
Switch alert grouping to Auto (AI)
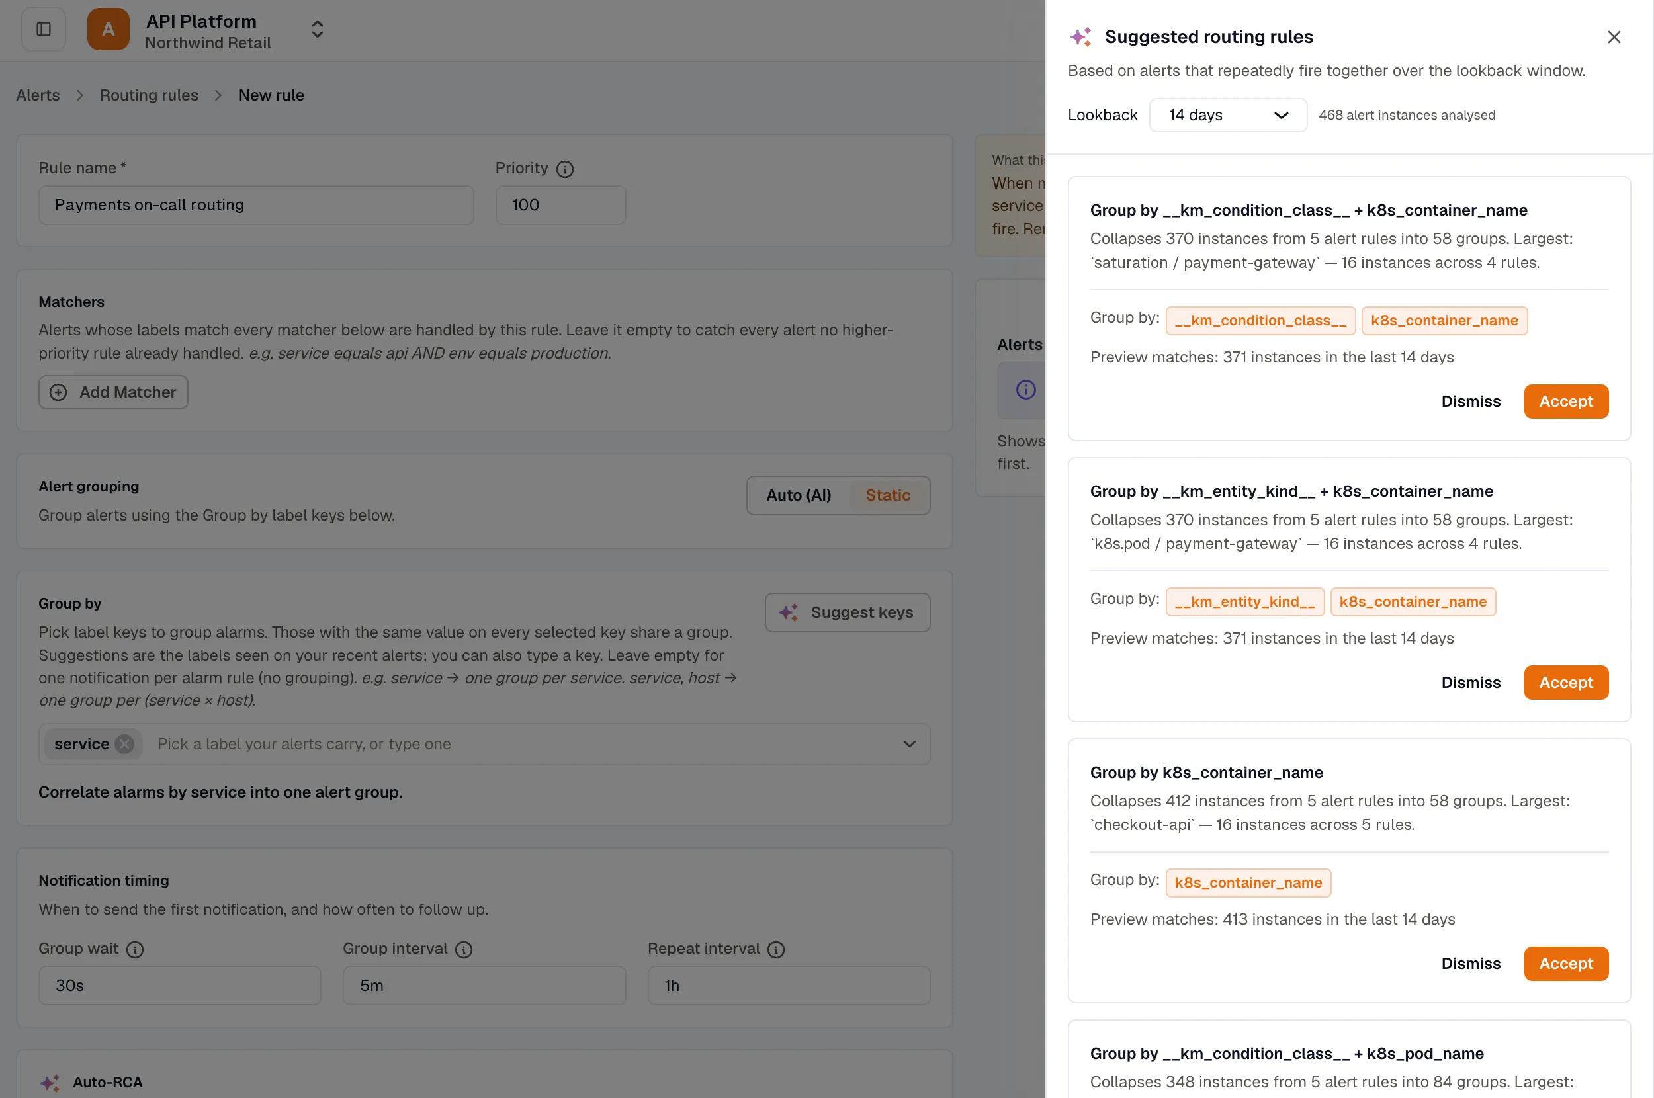(799, 495)
